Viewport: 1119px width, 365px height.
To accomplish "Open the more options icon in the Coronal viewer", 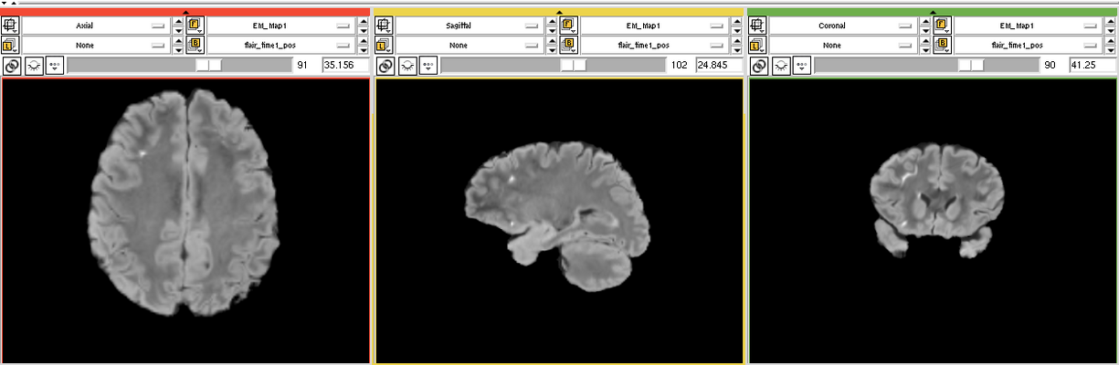I will coord(801,66).
